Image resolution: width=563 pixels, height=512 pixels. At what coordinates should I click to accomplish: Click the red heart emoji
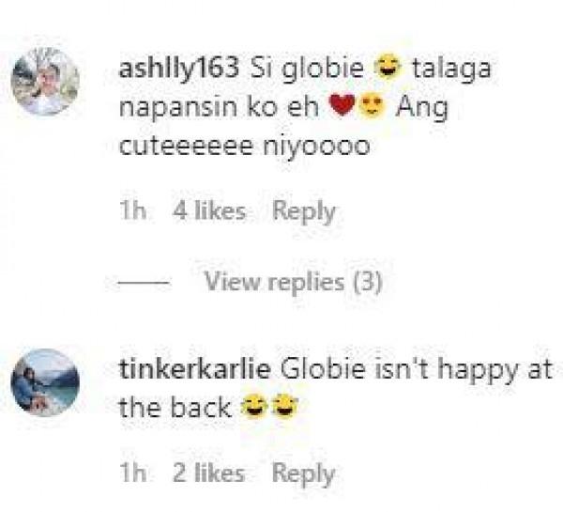pos(342,105)
